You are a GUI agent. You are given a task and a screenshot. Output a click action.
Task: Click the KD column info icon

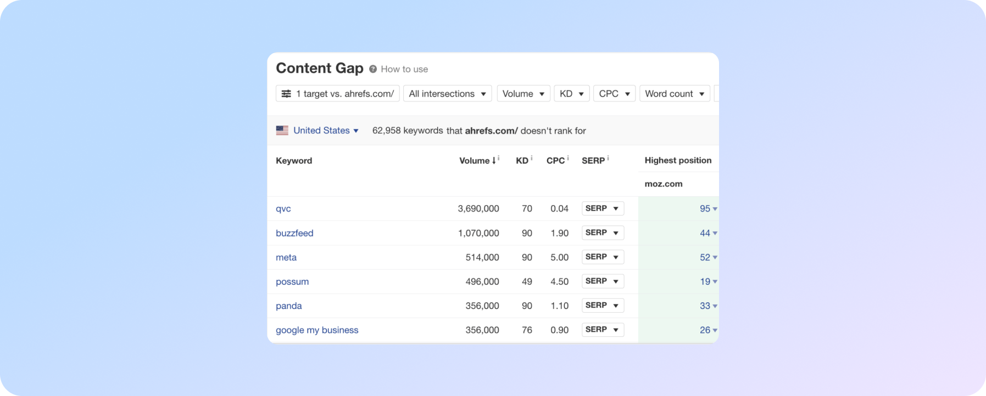click(531, 158)
